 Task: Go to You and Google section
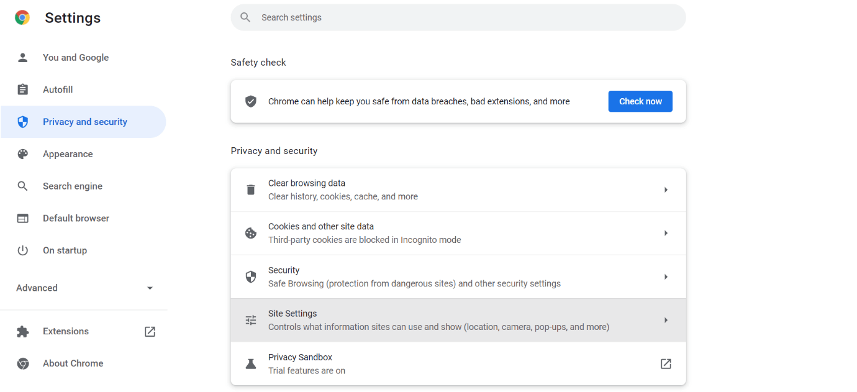click(x=76, y=58)
